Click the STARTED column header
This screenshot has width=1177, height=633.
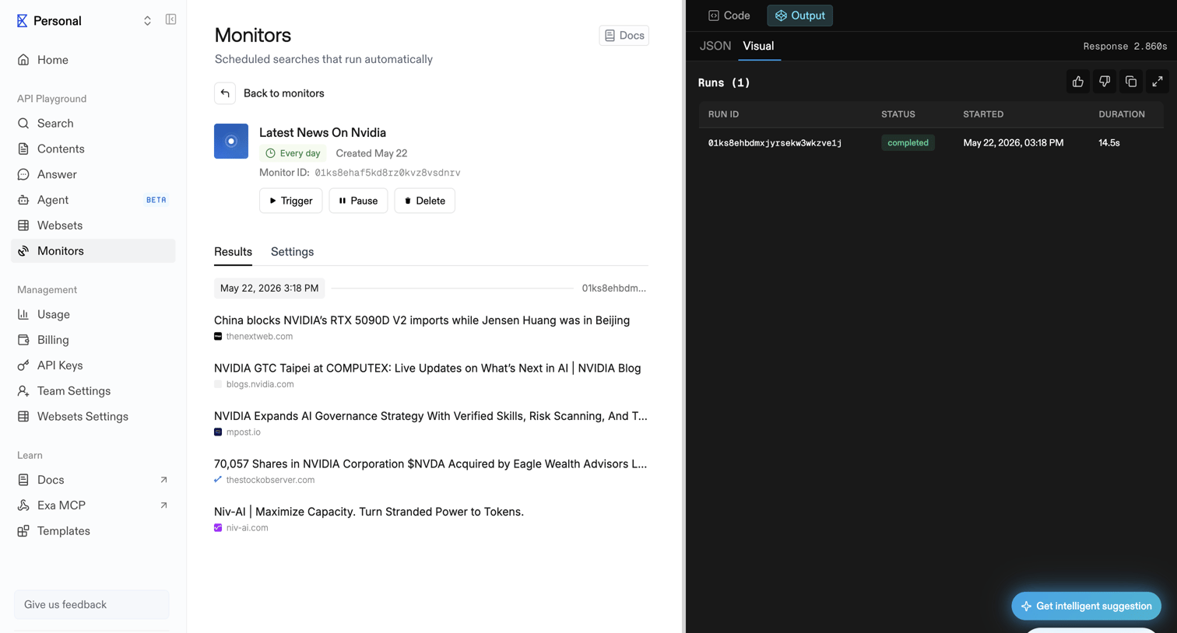pyautogui.click(x=983, y=114)
